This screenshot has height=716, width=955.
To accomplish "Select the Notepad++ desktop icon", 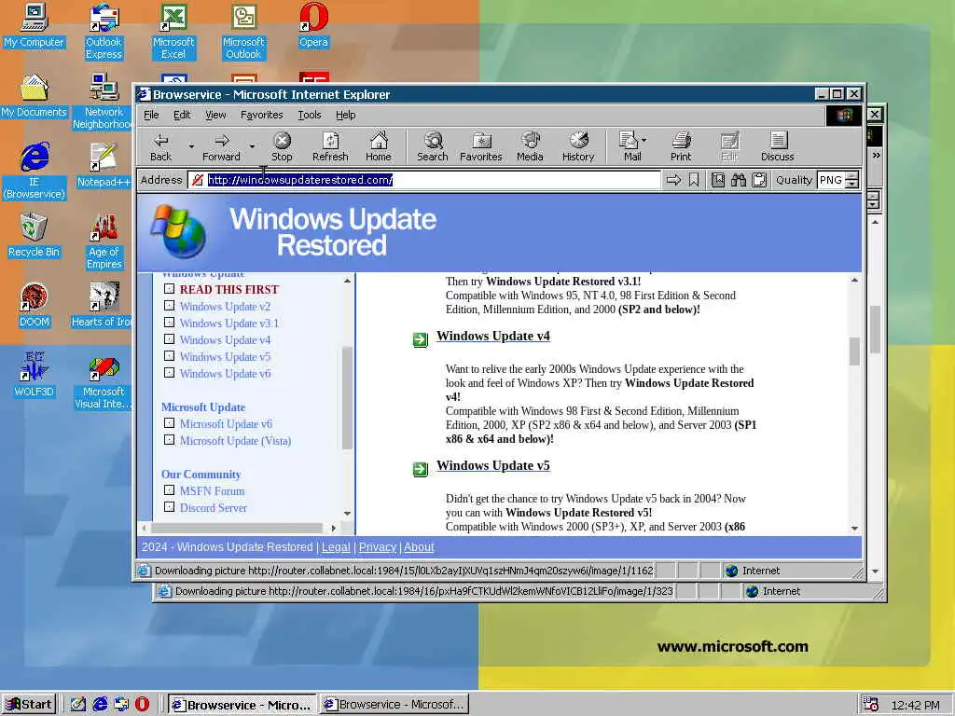I will pos(104,166).
